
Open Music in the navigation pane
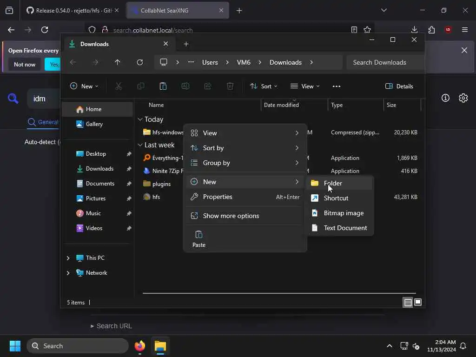(x=98, y=213)
